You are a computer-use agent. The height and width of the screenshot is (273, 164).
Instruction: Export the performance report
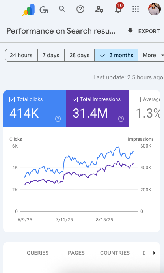(143, 31)
